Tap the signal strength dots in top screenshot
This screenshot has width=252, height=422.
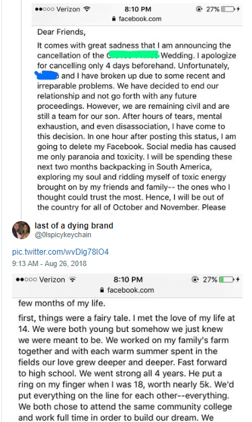[x=44, y=9]
